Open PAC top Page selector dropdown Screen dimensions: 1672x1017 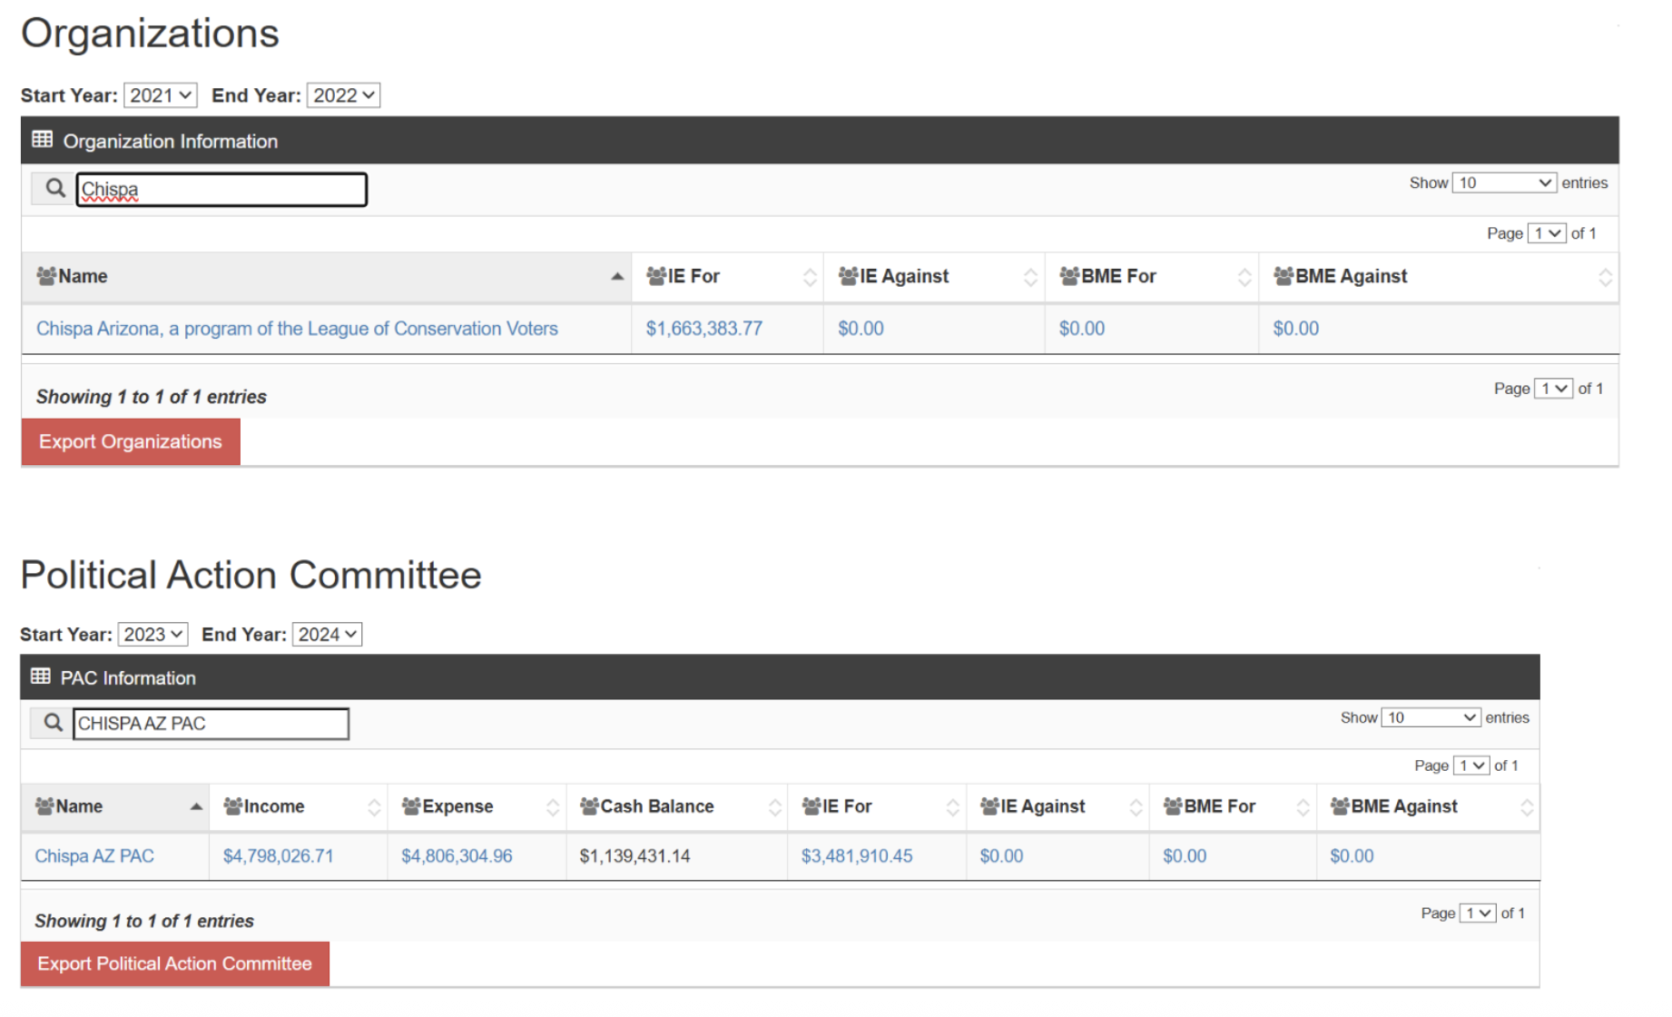(1471, 765)
